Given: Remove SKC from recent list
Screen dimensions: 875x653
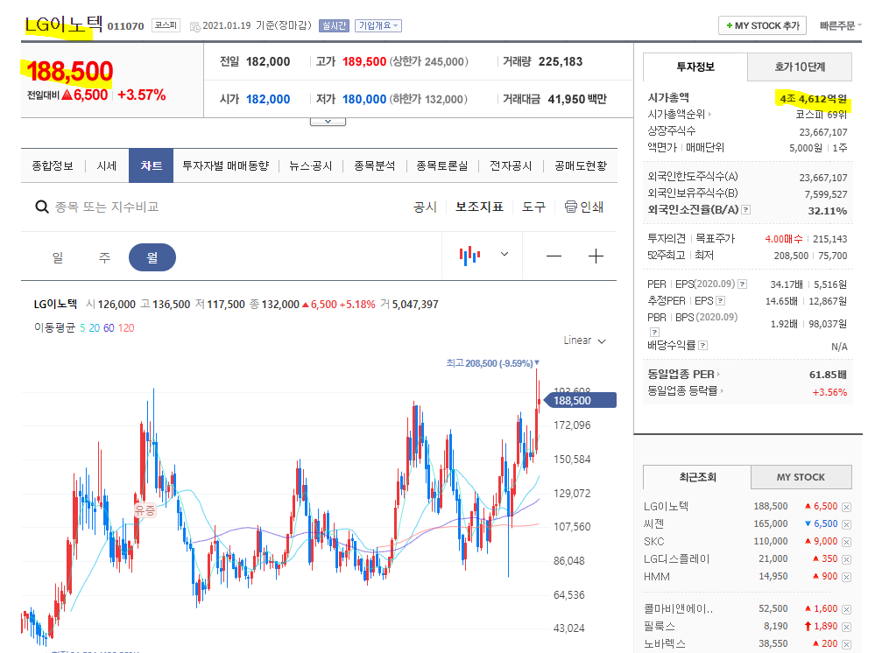Looking at the screenshot, I should tap(847, 542).
